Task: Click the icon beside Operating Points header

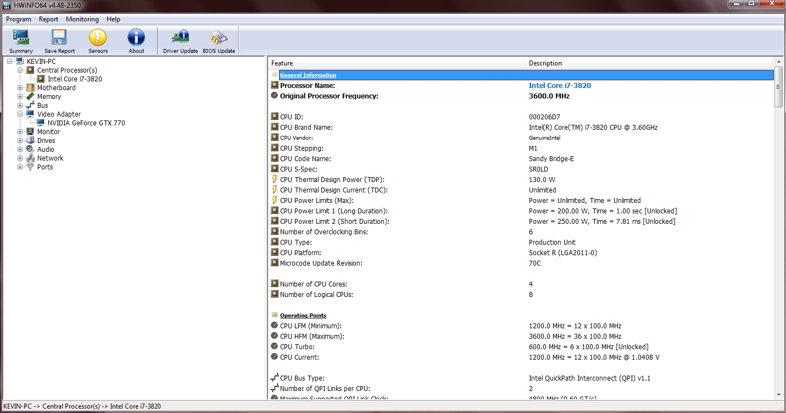Action: click(275, 315)
